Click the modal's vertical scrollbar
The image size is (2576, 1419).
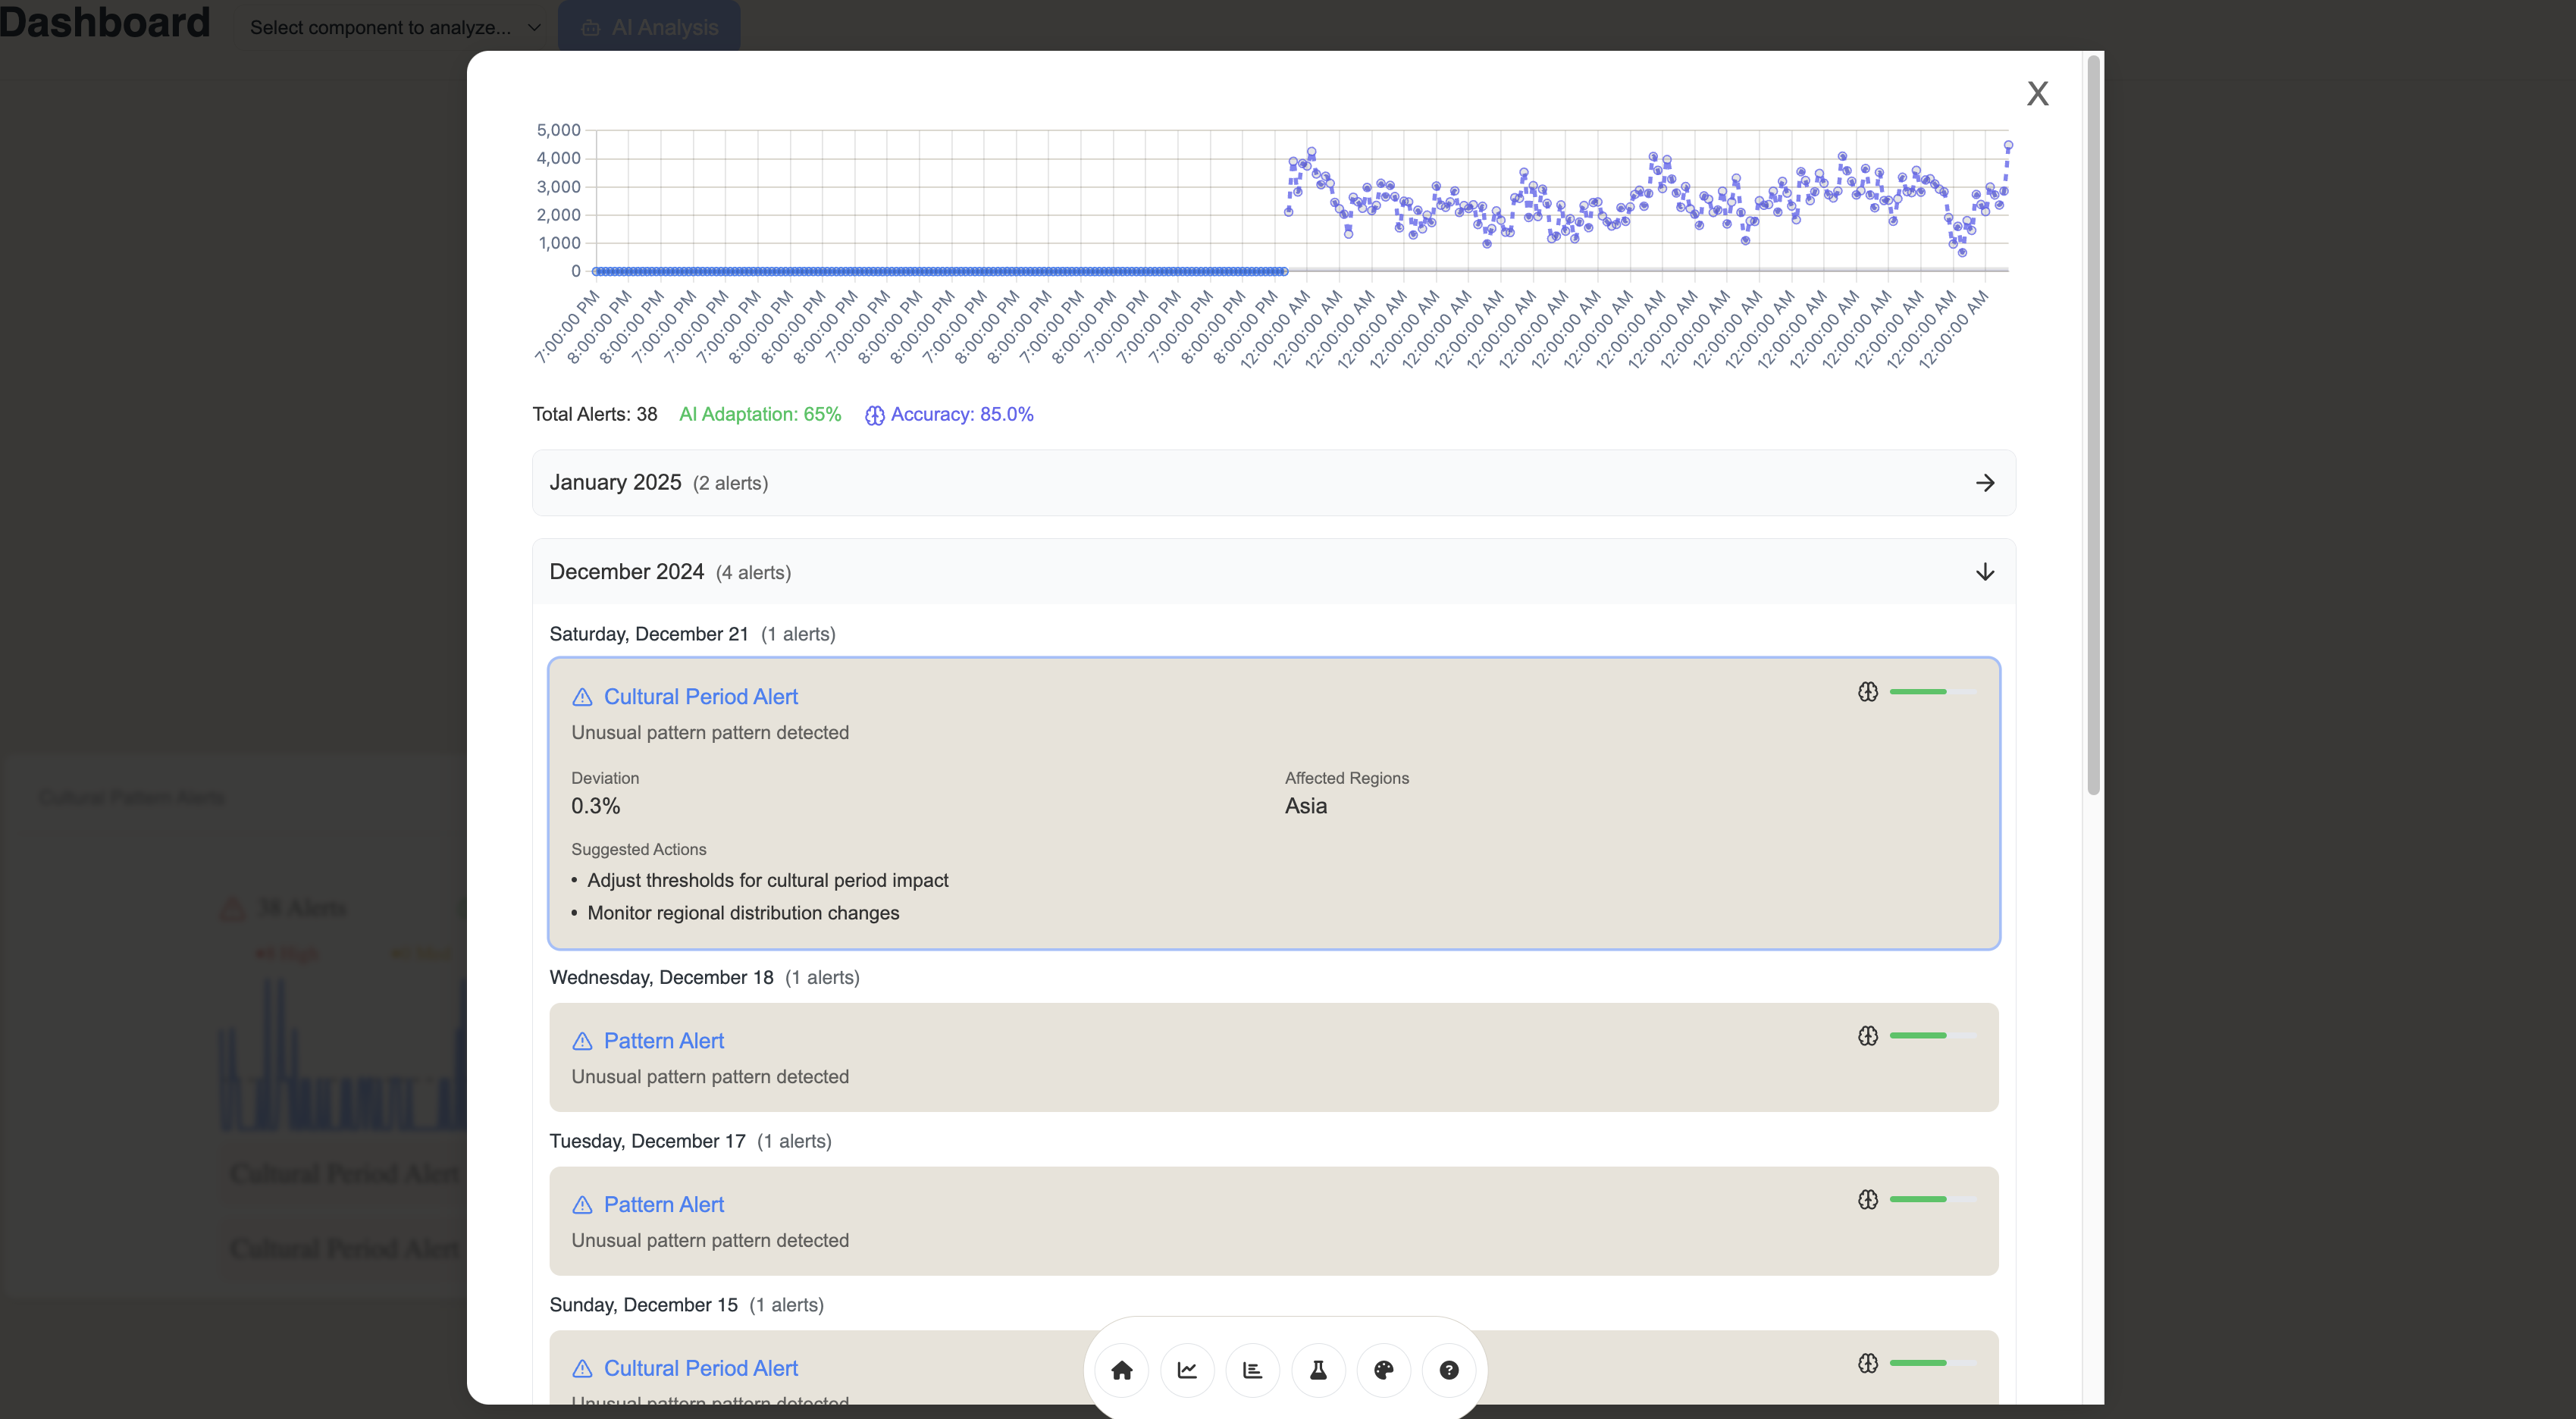point(2092,425)
